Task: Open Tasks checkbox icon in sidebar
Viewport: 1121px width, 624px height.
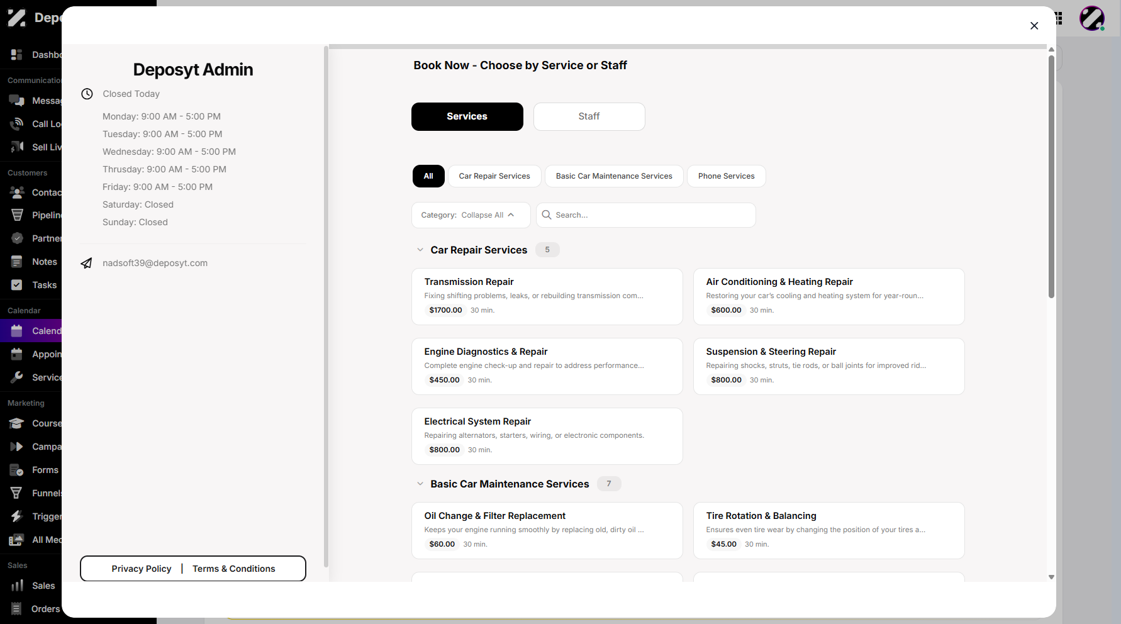Action: coord(17,285)
